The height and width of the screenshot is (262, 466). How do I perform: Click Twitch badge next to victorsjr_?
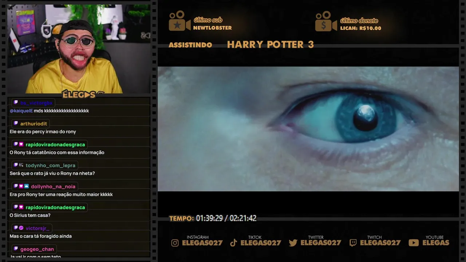(16, 228)
